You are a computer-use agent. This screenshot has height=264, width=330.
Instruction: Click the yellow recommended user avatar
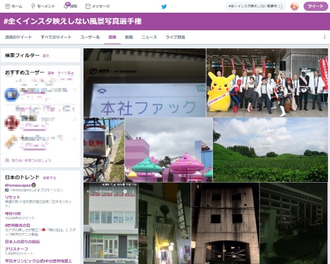11,142
